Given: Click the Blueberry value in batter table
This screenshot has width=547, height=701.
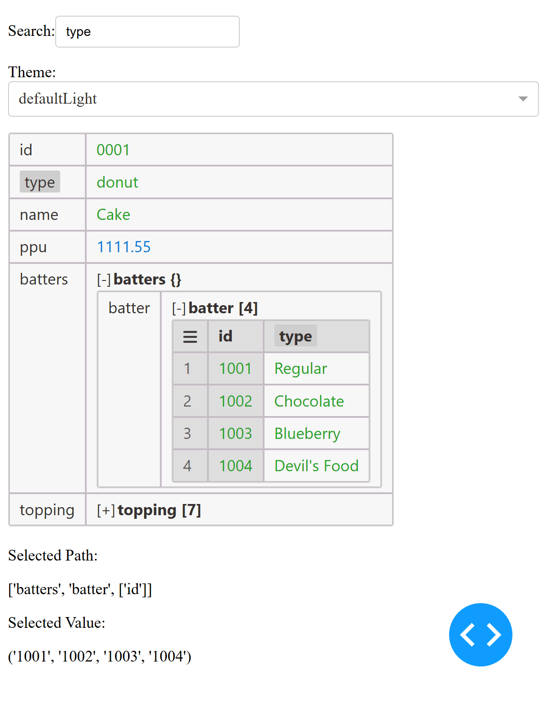Looking at the screenshot, I should click(307, 433).
